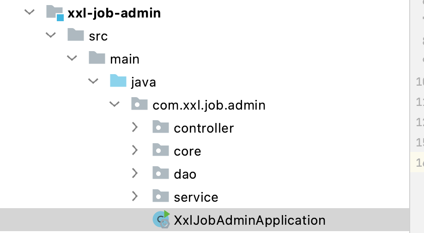Expand the core package
This screenshot has height=233, width=424.
point(134,151)
